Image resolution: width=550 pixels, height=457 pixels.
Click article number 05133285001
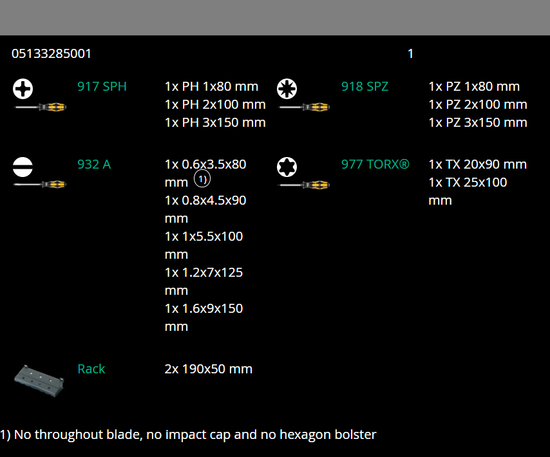[x=52, y=53]
